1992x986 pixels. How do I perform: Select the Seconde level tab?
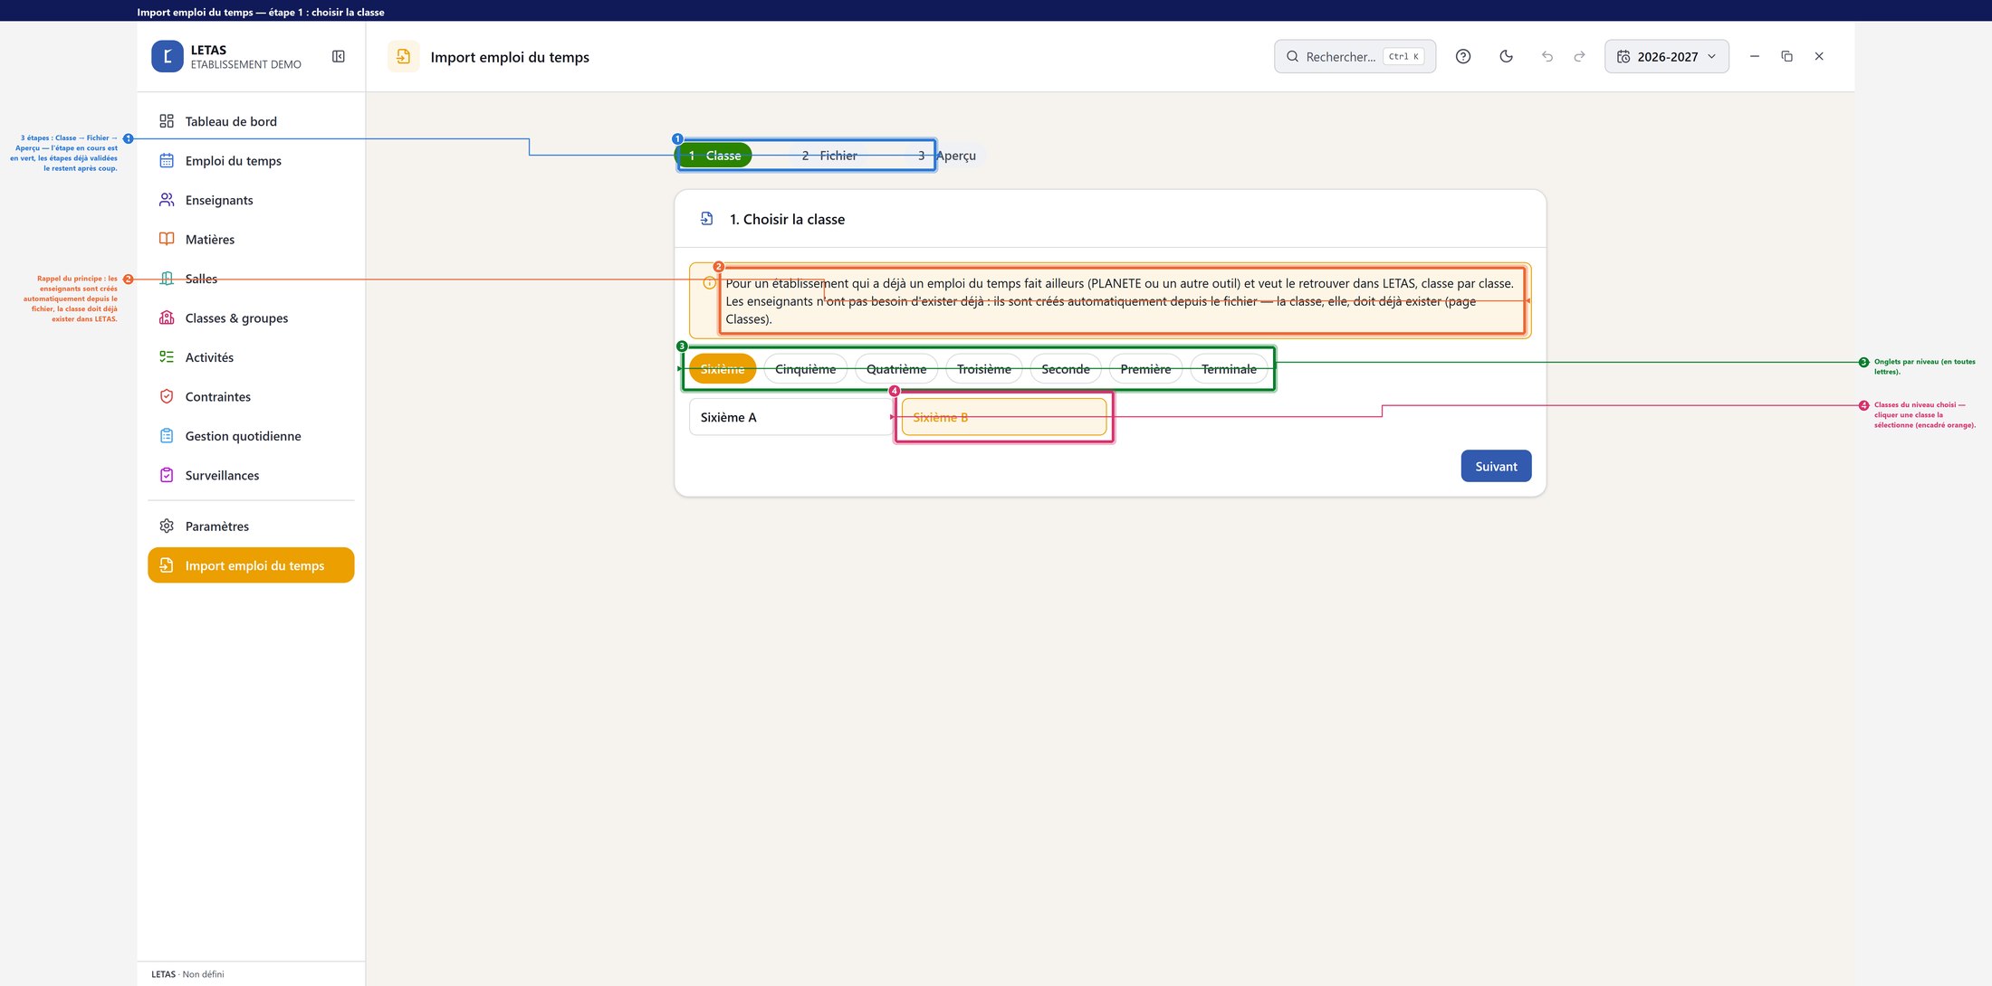click(1066, 369)
